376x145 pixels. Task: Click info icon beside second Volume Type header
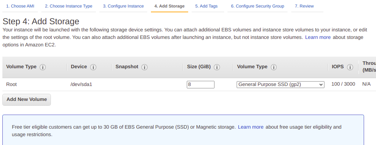click(274, 67)
